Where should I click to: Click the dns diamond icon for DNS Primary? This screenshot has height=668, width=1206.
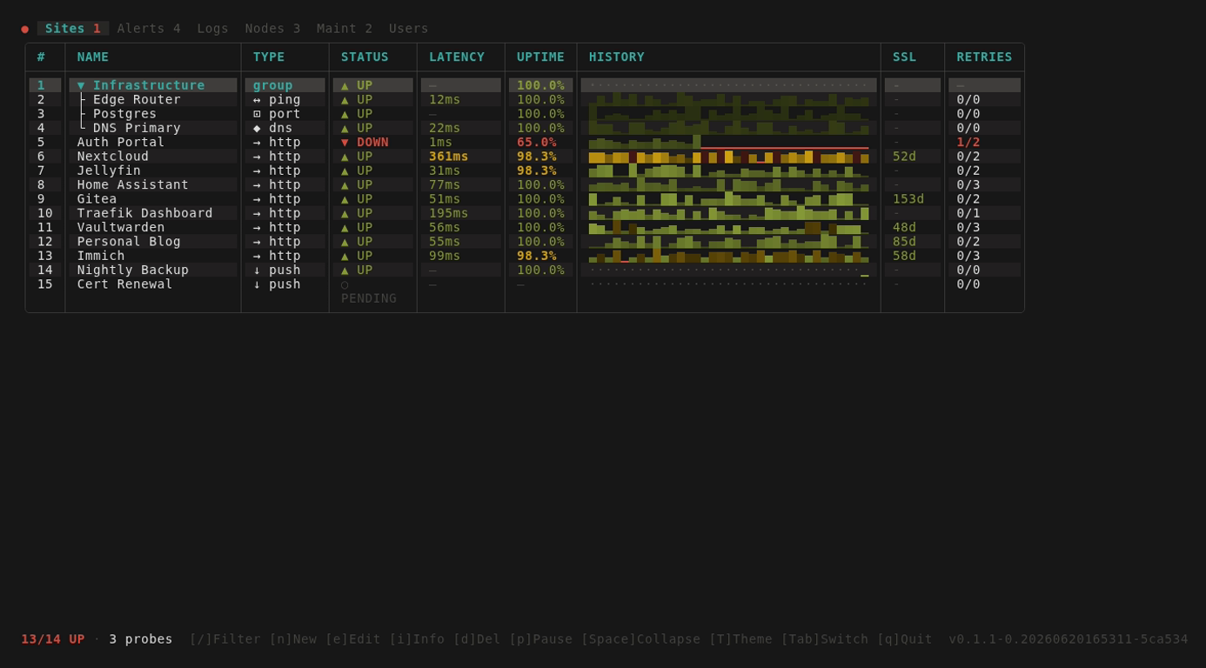[257, 128]
